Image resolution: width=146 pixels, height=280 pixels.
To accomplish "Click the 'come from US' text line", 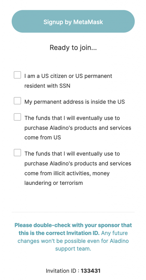I will click(43, 138).
